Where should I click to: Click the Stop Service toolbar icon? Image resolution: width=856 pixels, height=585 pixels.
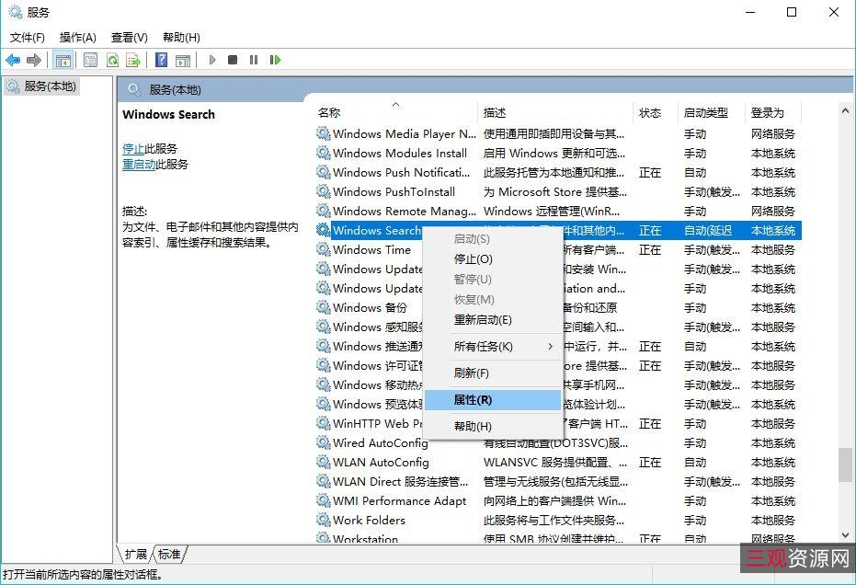[234, 60]
